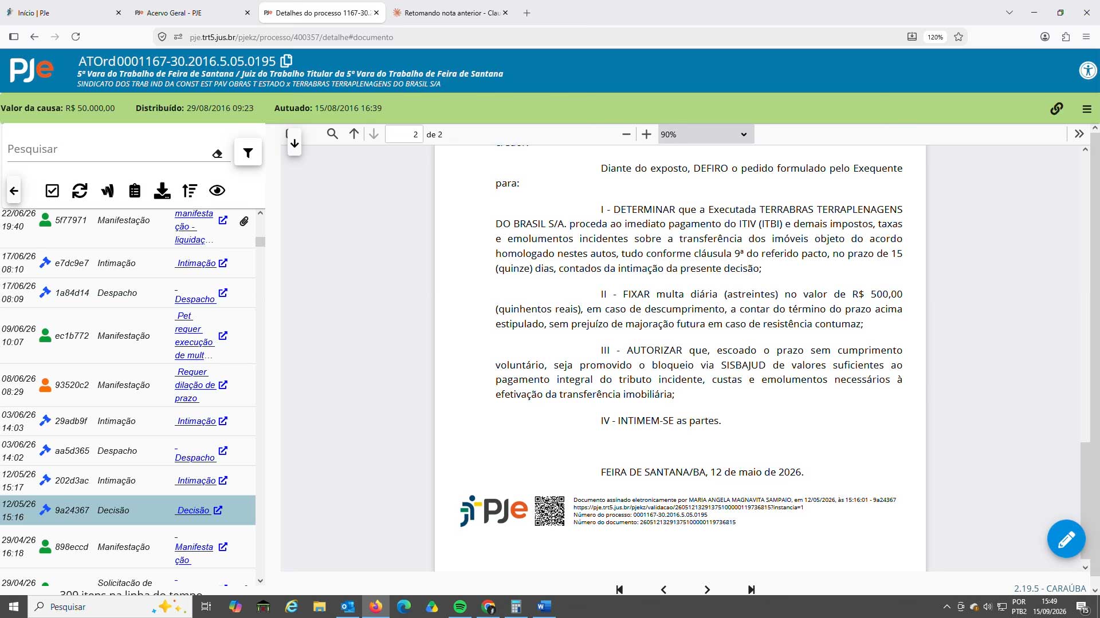Expand the hamburger menu in green bar
The width and height of the screenshot is (1100, 618).
1087,109
